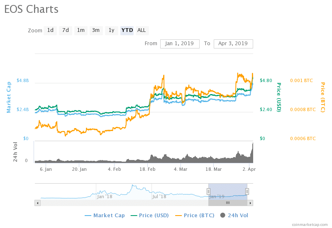Click the 6. Jan x-axis label

coord(46,170)
